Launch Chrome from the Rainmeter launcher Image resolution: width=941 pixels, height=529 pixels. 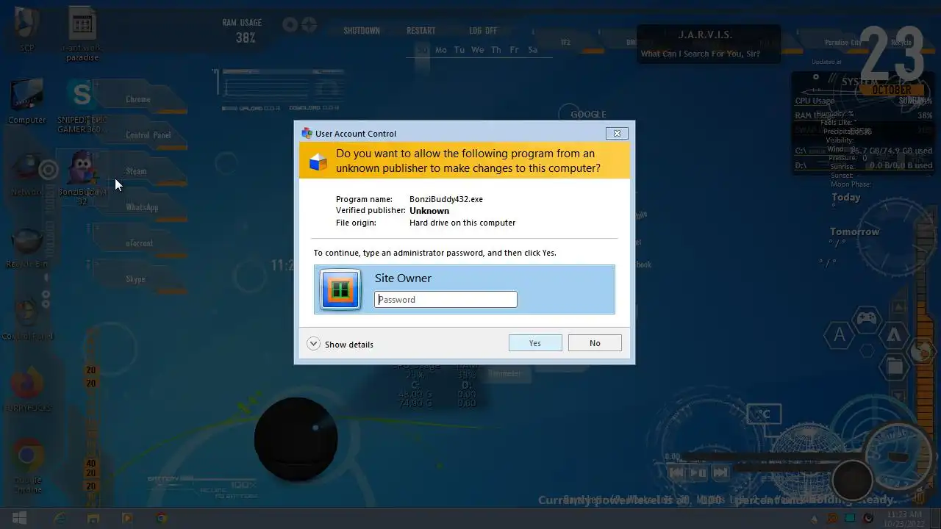(138, 99)
